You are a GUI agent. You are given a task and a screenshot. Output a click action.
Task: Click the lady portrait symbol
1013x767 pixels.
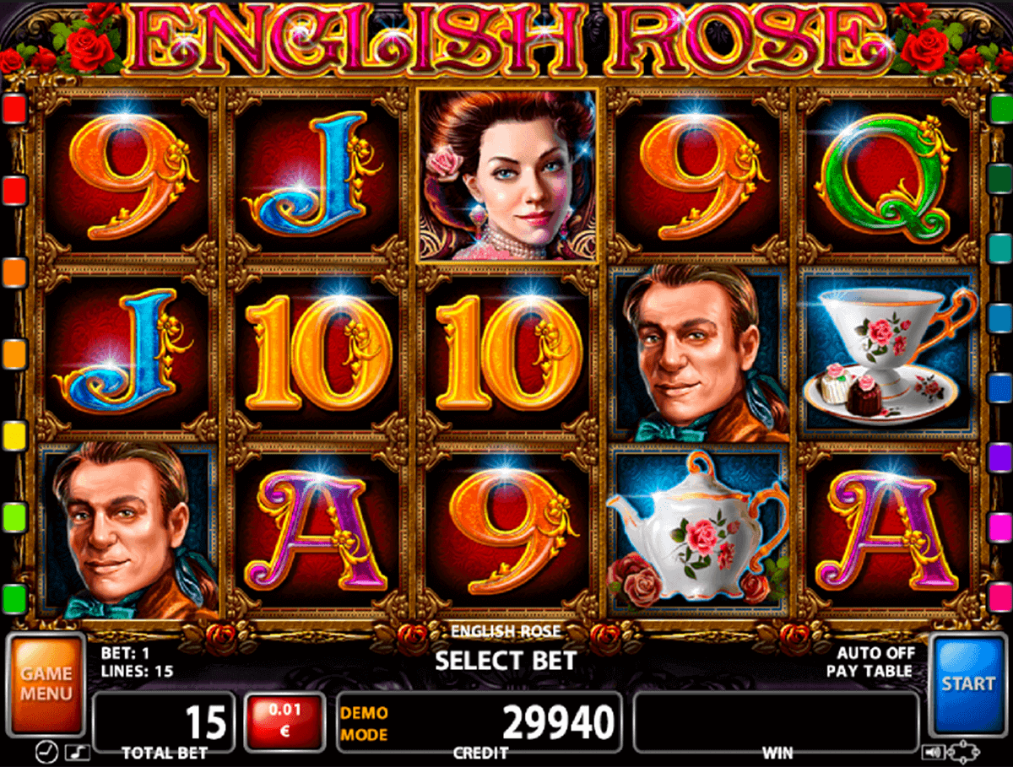506,175
